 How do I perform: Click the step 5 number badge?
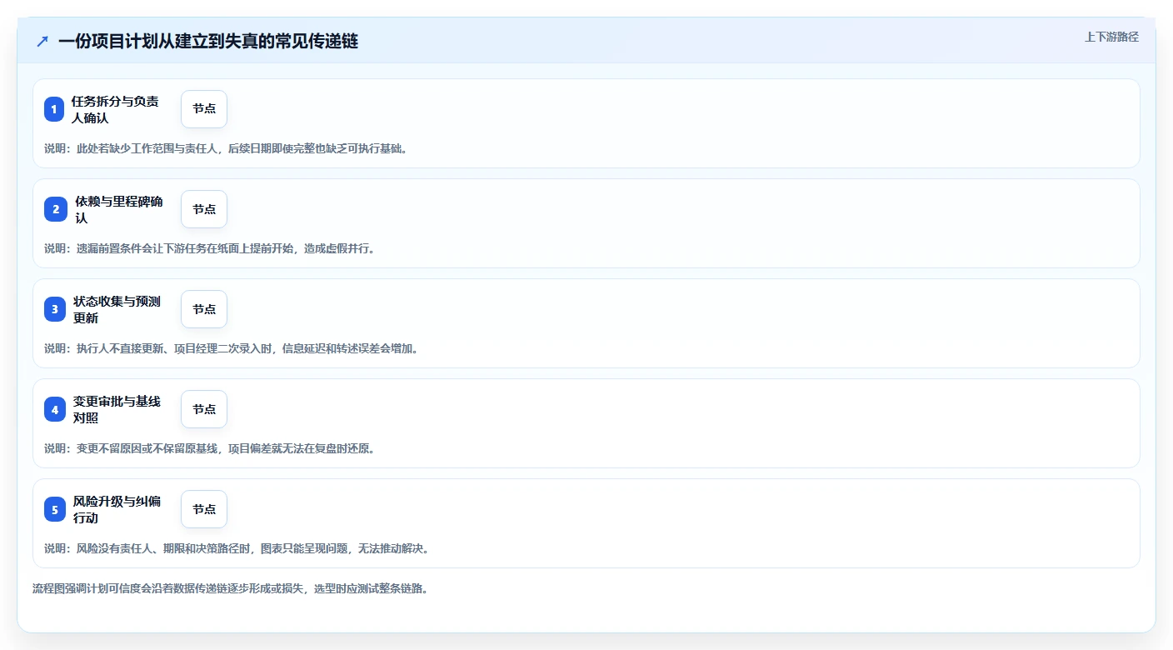point(54,509)
